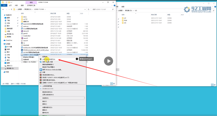Click the UG1847 shortcut icon

[x=22, y=52]
